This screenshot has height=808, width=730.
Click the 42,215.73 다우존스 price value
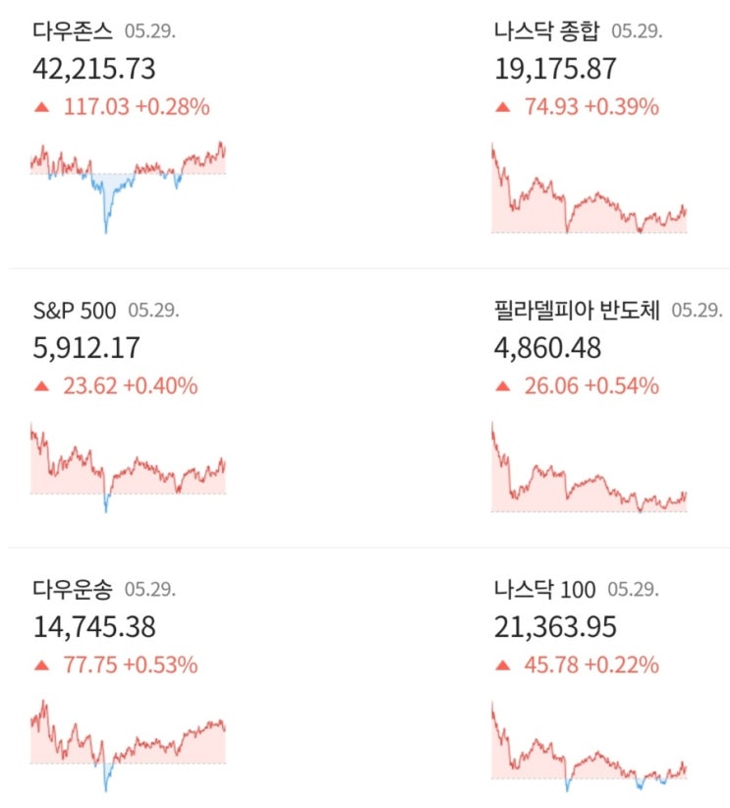coord(93,69)
